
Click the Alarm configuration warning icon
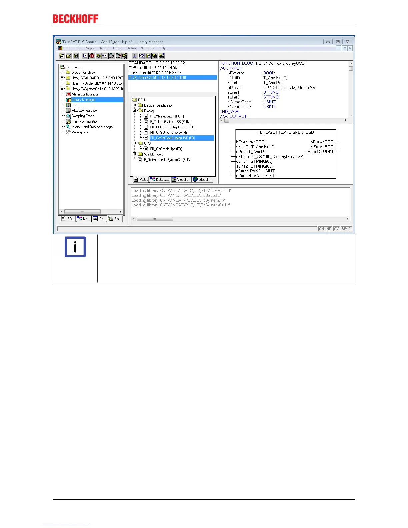click(x=68, y=94)
